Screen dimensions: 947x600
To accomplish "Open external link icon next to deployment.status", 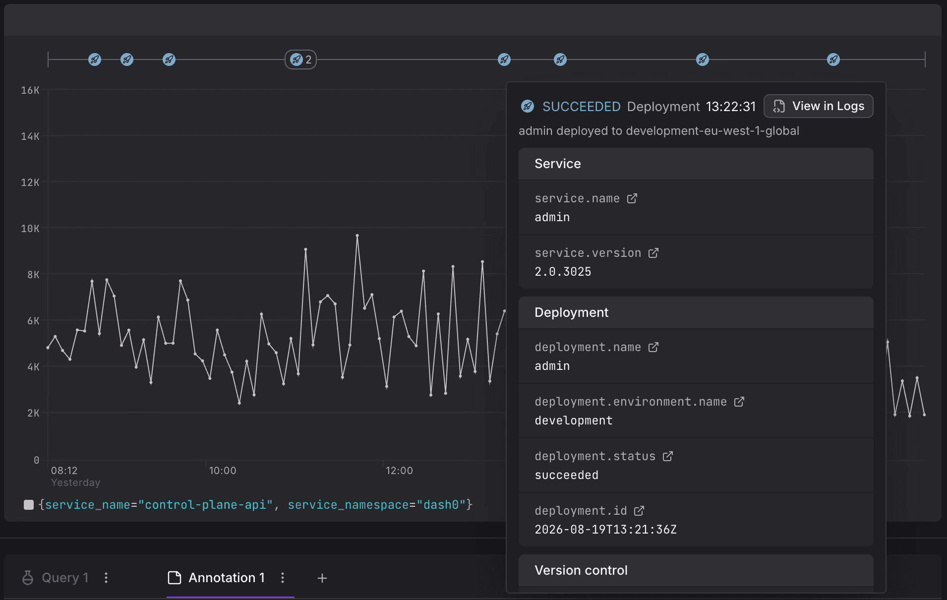I will tap(668, 456).
